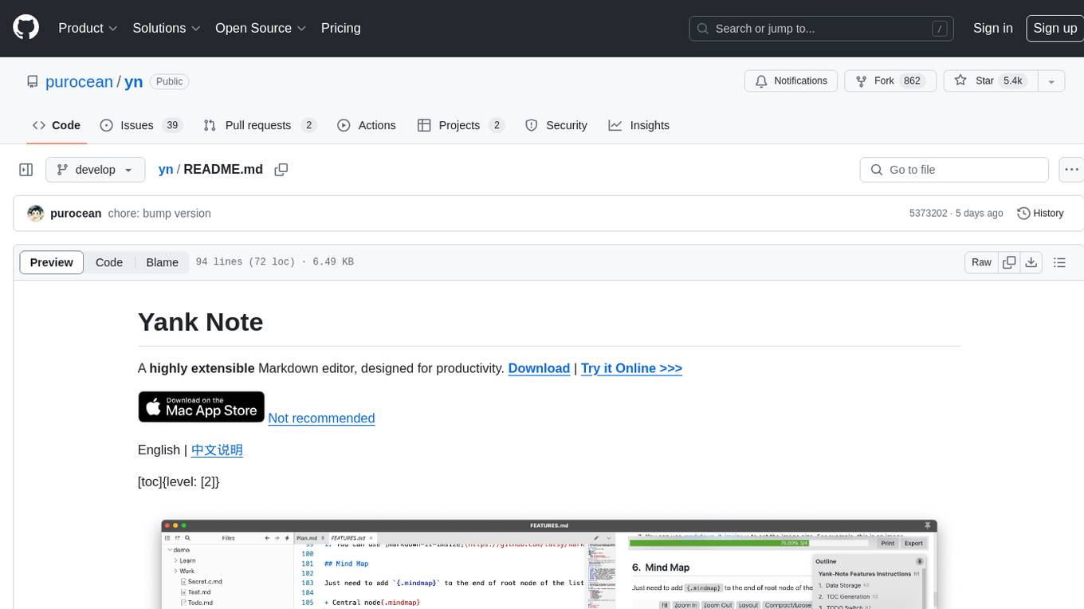Sign in to GitHub
The image size is (1084, 609).
point(992,28)
